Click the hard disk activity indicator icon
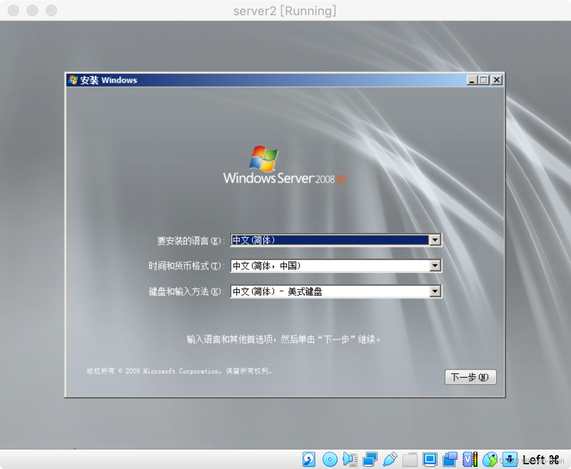The height and width of the screenshot is (469, 571). click(309, 459)
